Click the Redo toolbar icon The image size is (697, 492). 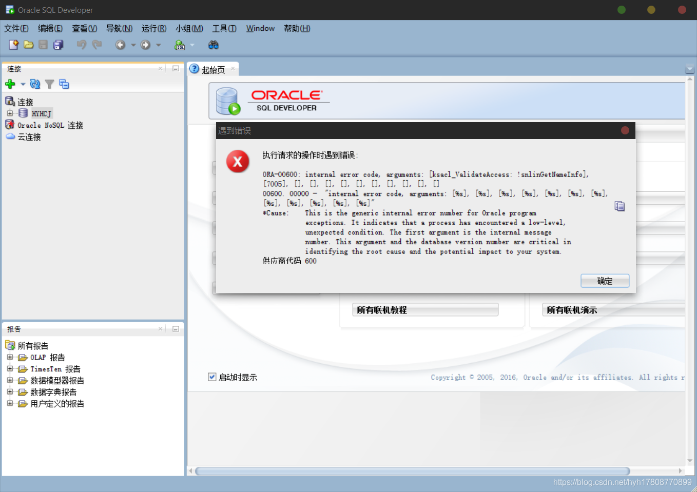tap(97, 45)
